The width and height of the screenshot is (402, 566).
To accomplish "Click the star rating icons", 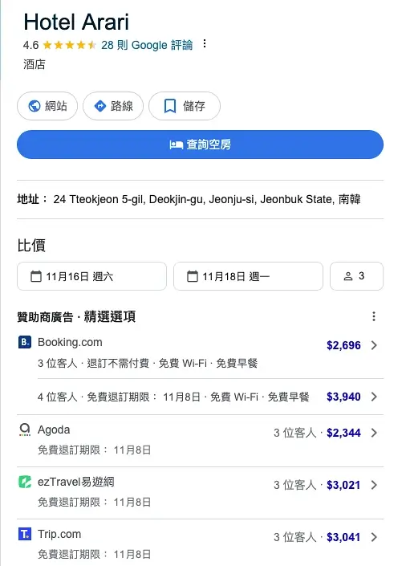I will (x=69, y=45).
